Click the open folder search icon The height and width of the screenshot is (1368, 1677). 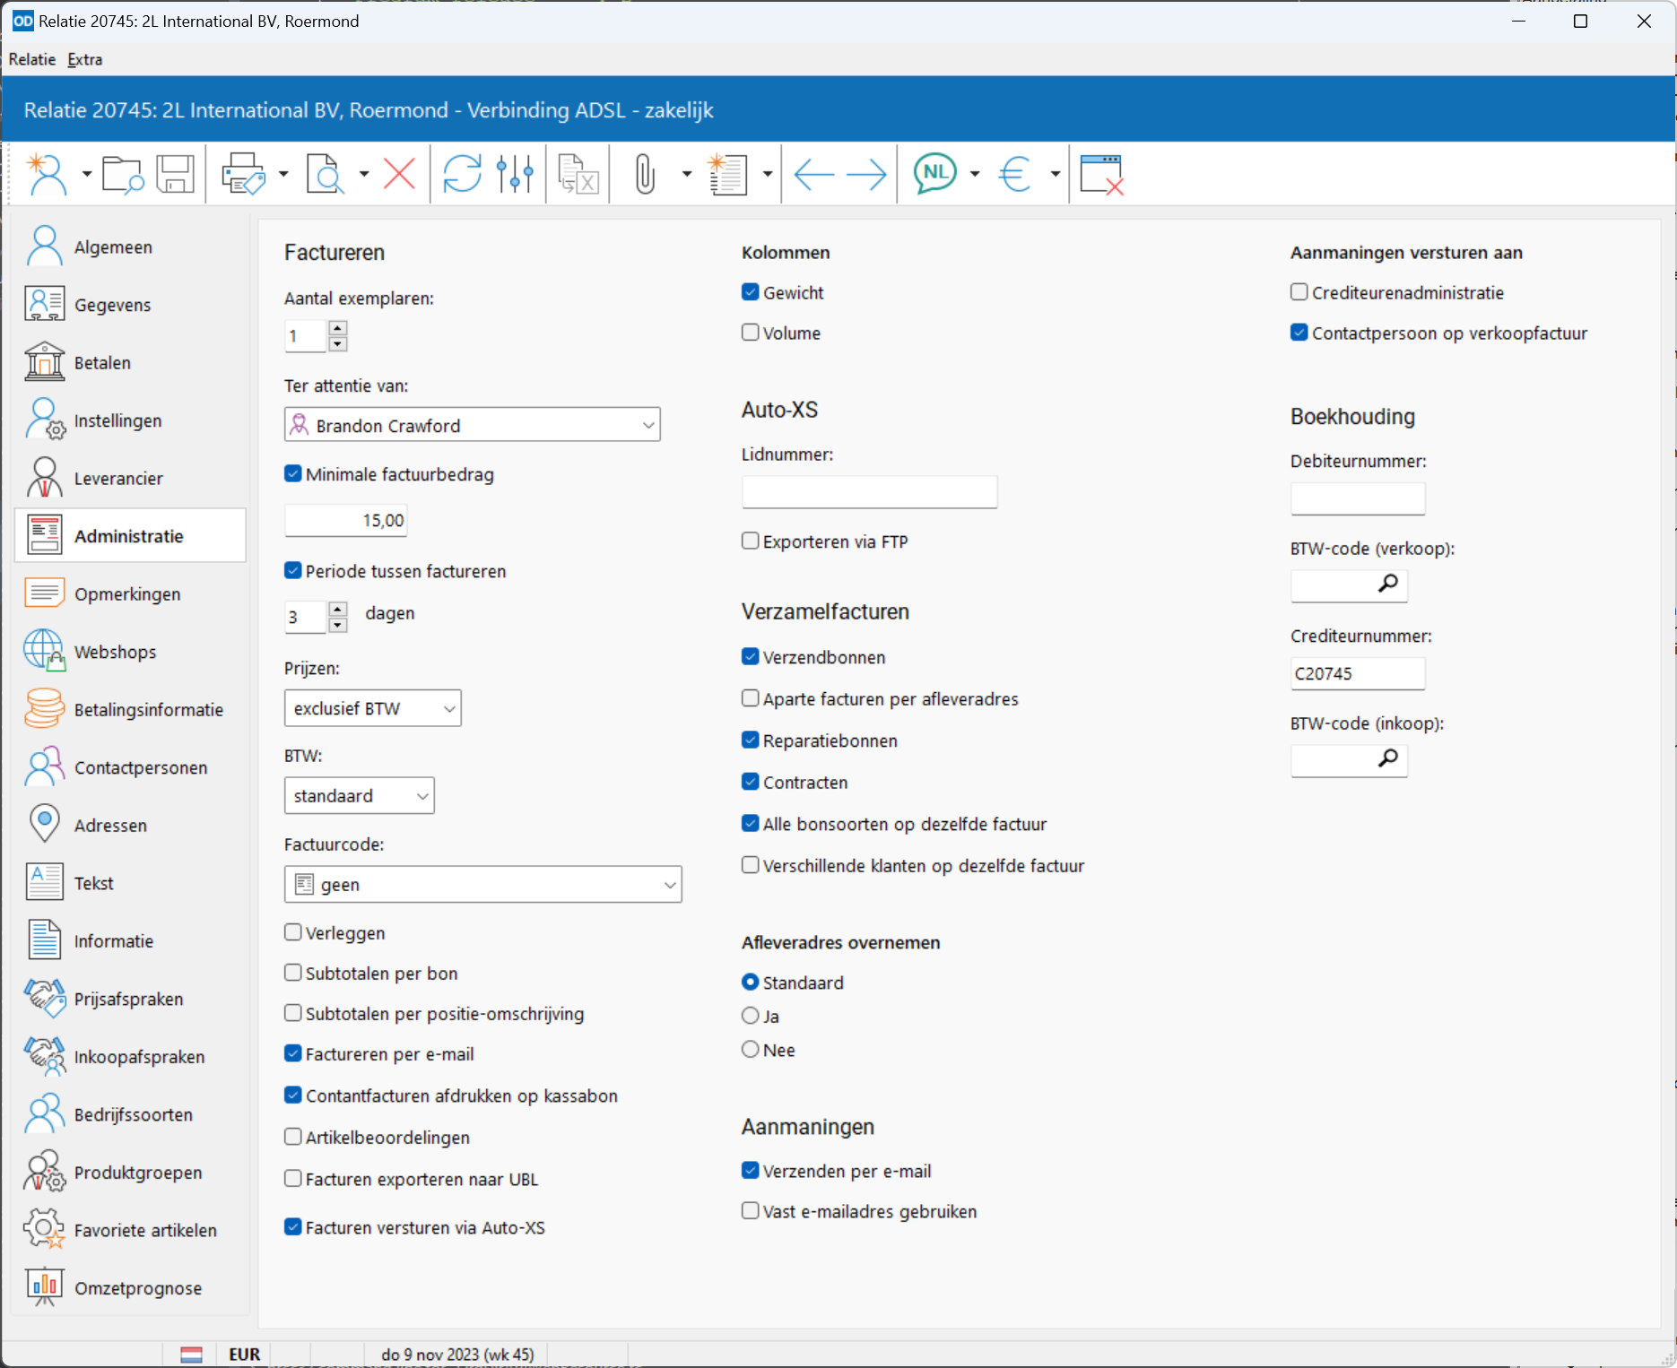pyautogui.click(x=122, y=174)
